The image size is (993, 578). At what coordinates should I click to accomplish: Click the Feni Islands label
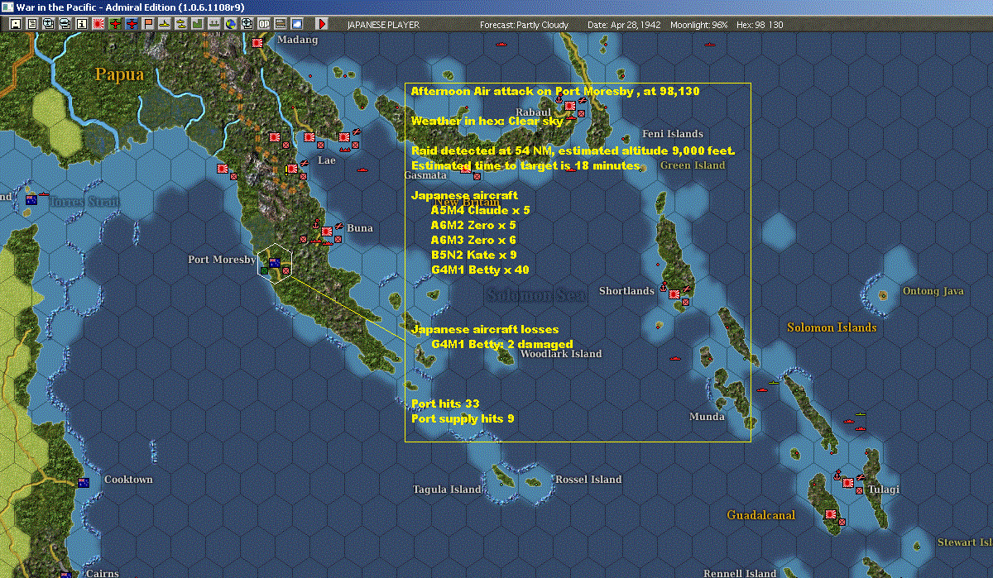pos(673,134)
